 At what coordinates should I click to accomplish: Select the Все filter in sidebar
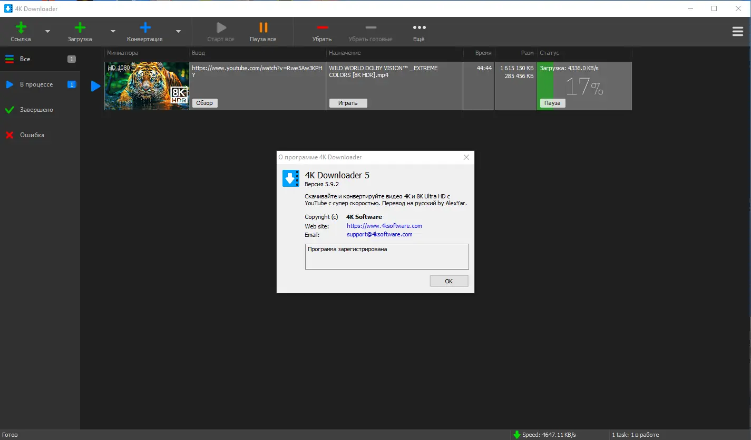(40, 59)
